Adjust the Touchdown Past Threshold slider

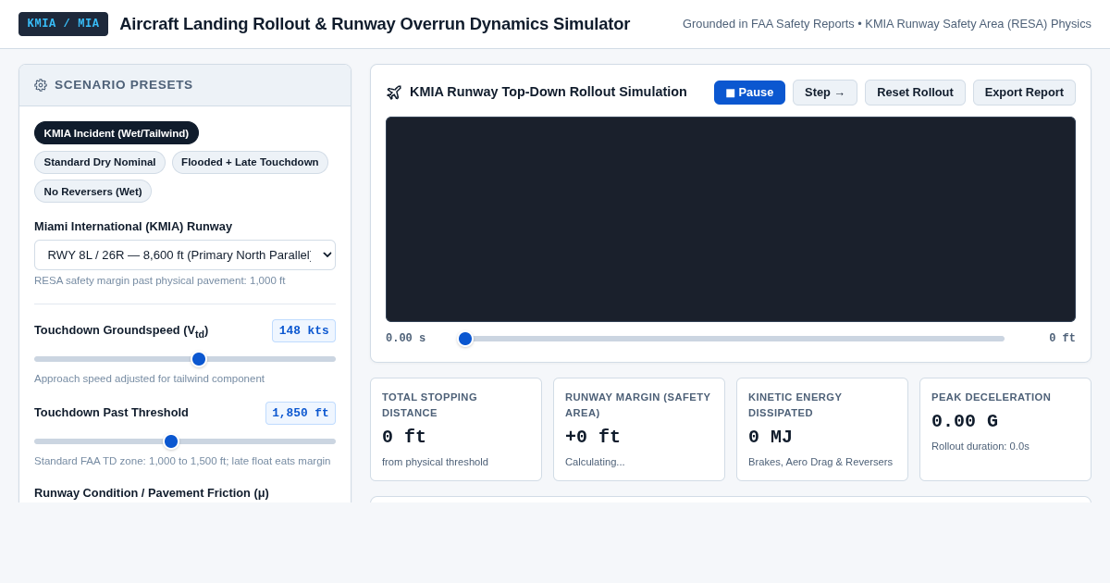pyautogui.click(x=185, y=441)
